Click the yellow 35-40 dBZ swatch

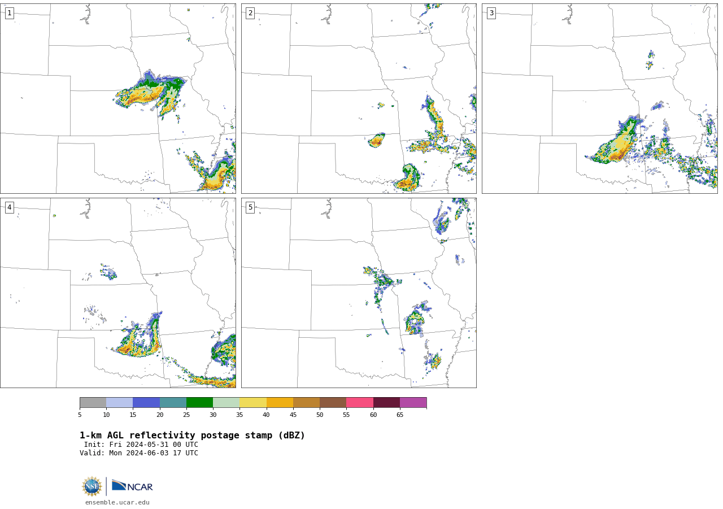tap(253, 403)
